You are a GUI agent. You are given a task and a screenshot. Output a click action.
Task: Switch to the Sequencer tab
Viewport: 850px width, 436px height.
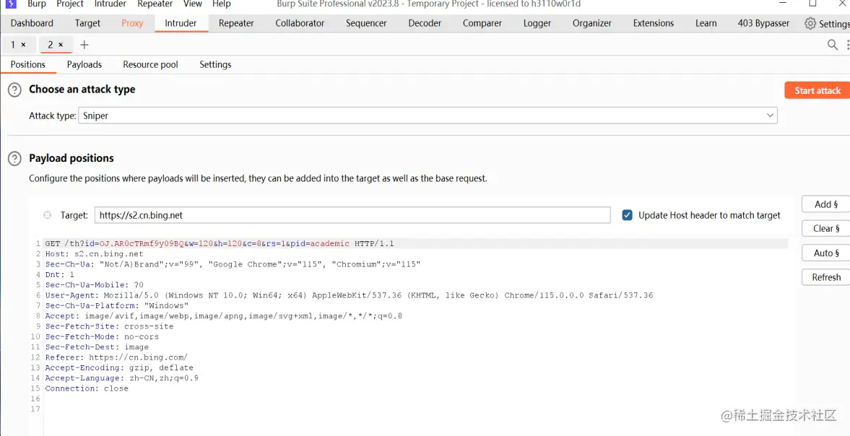coord(366,23)
